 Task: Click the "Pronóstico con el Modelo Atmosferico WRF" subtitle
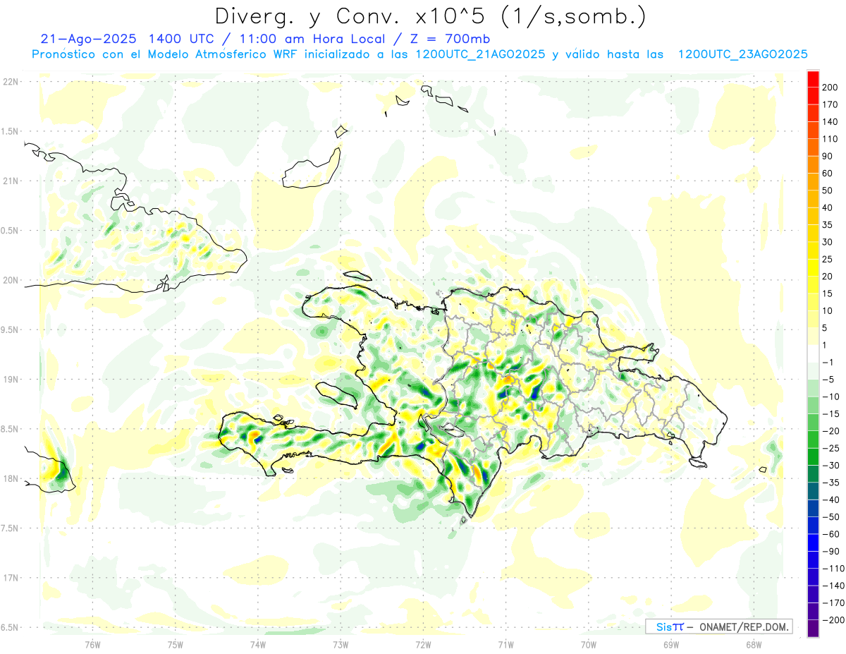pyautogui.click(x=166, y=54)
